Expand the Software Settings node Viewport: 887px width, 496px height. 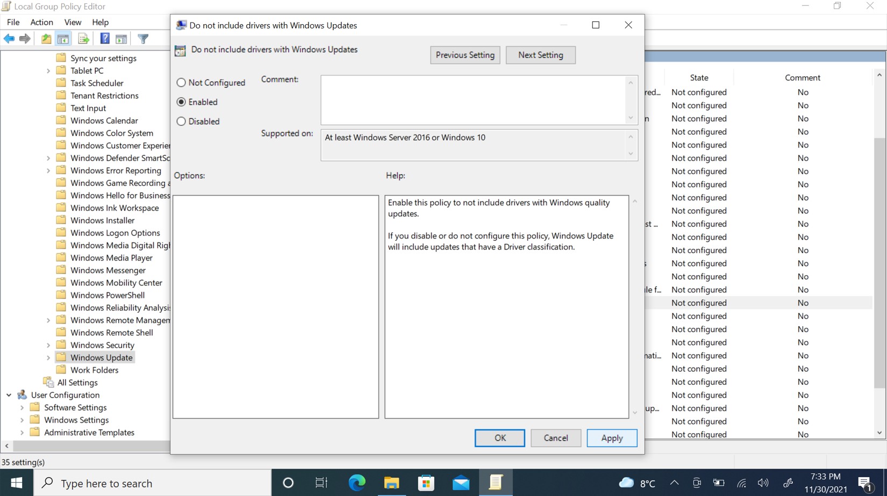click(x=22, y=407)
